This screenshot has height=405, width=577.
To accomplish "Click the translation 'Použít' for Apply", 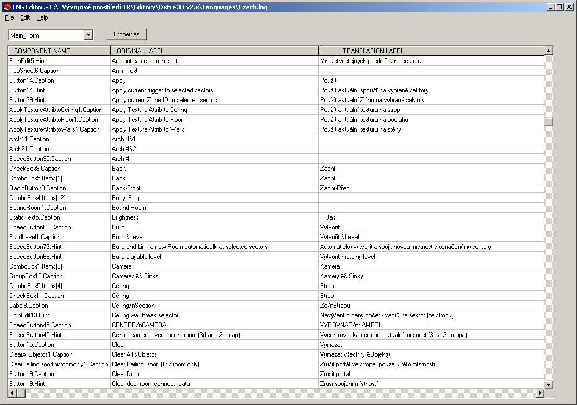I will pyautogui.click(x=431, y=80).
